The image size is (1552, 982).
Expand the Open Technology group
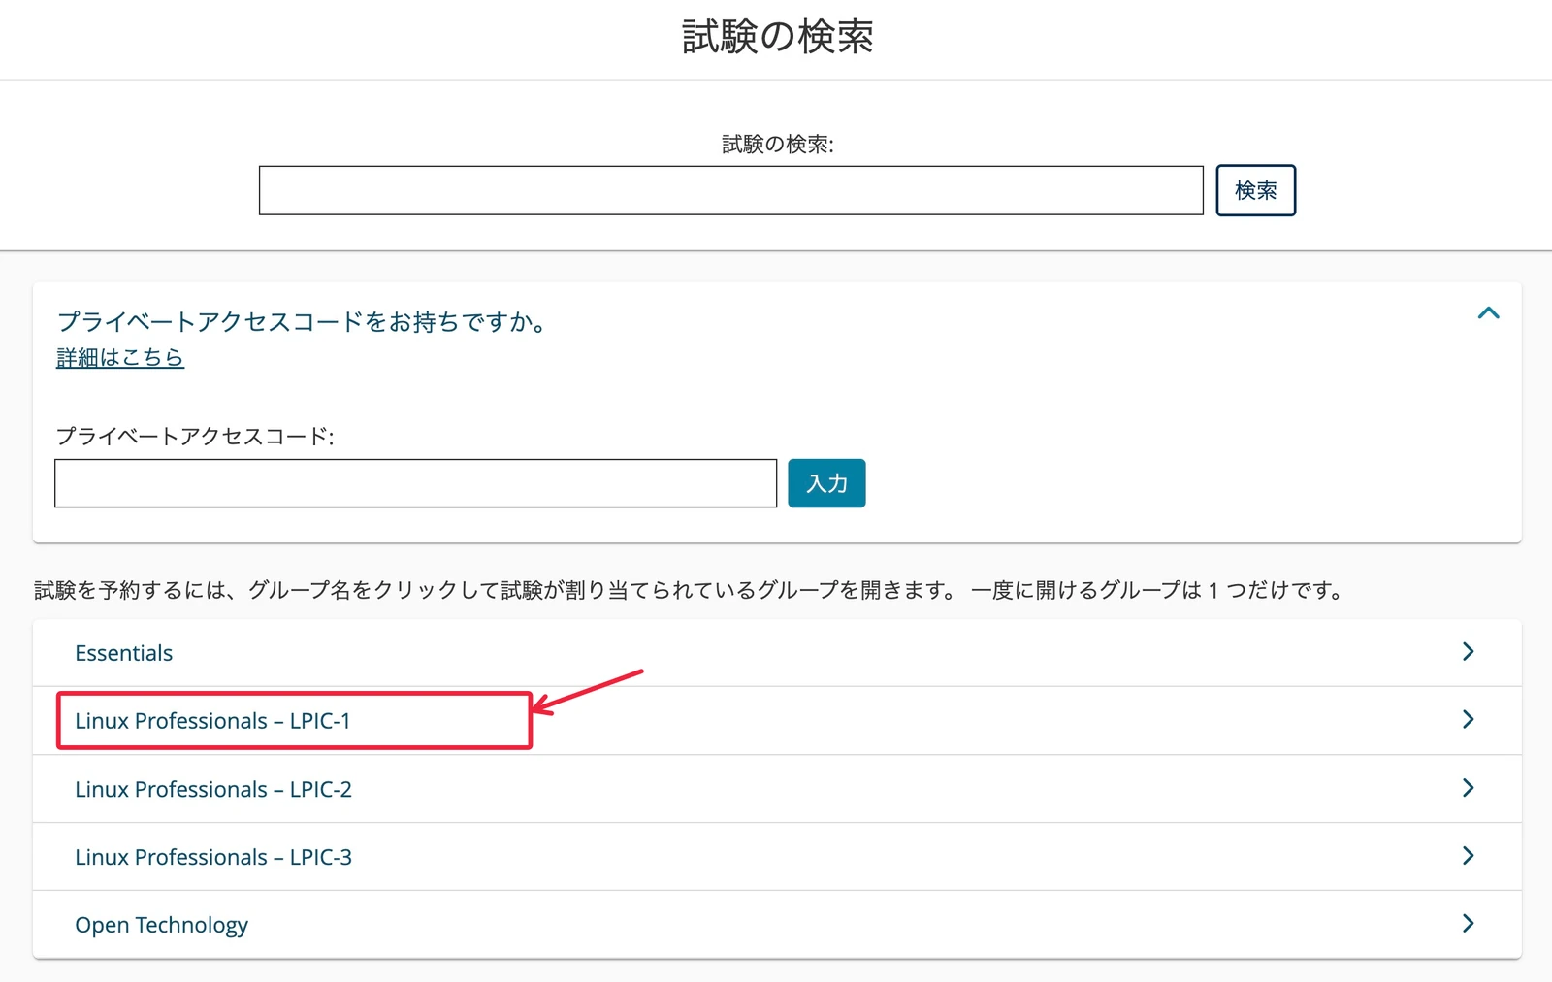click(777, 925)
